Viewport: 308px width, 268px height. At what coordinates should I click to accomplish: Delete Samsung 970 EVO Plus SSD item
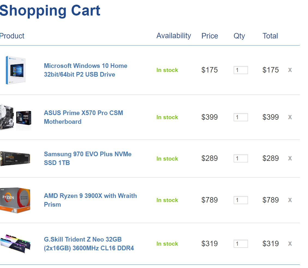(x=290, y=158)
